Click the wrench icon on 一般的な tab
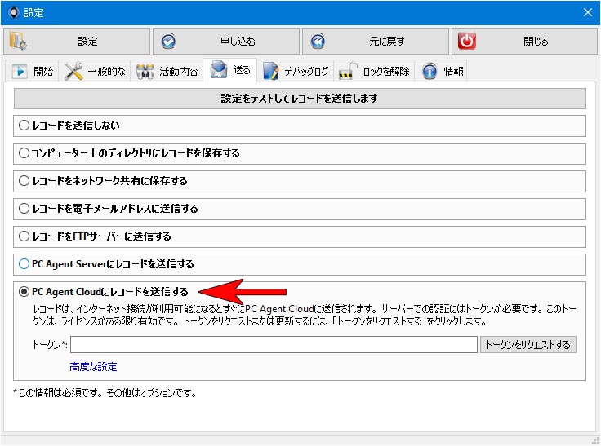Screen dimensions: 601x446 (x=73, y=71)
